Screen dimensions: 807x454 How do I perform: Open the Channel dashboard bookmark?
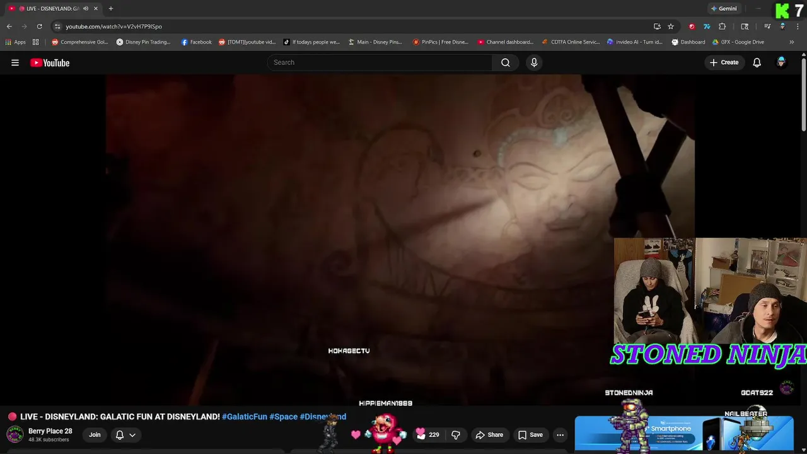click(x=505, y=42)
